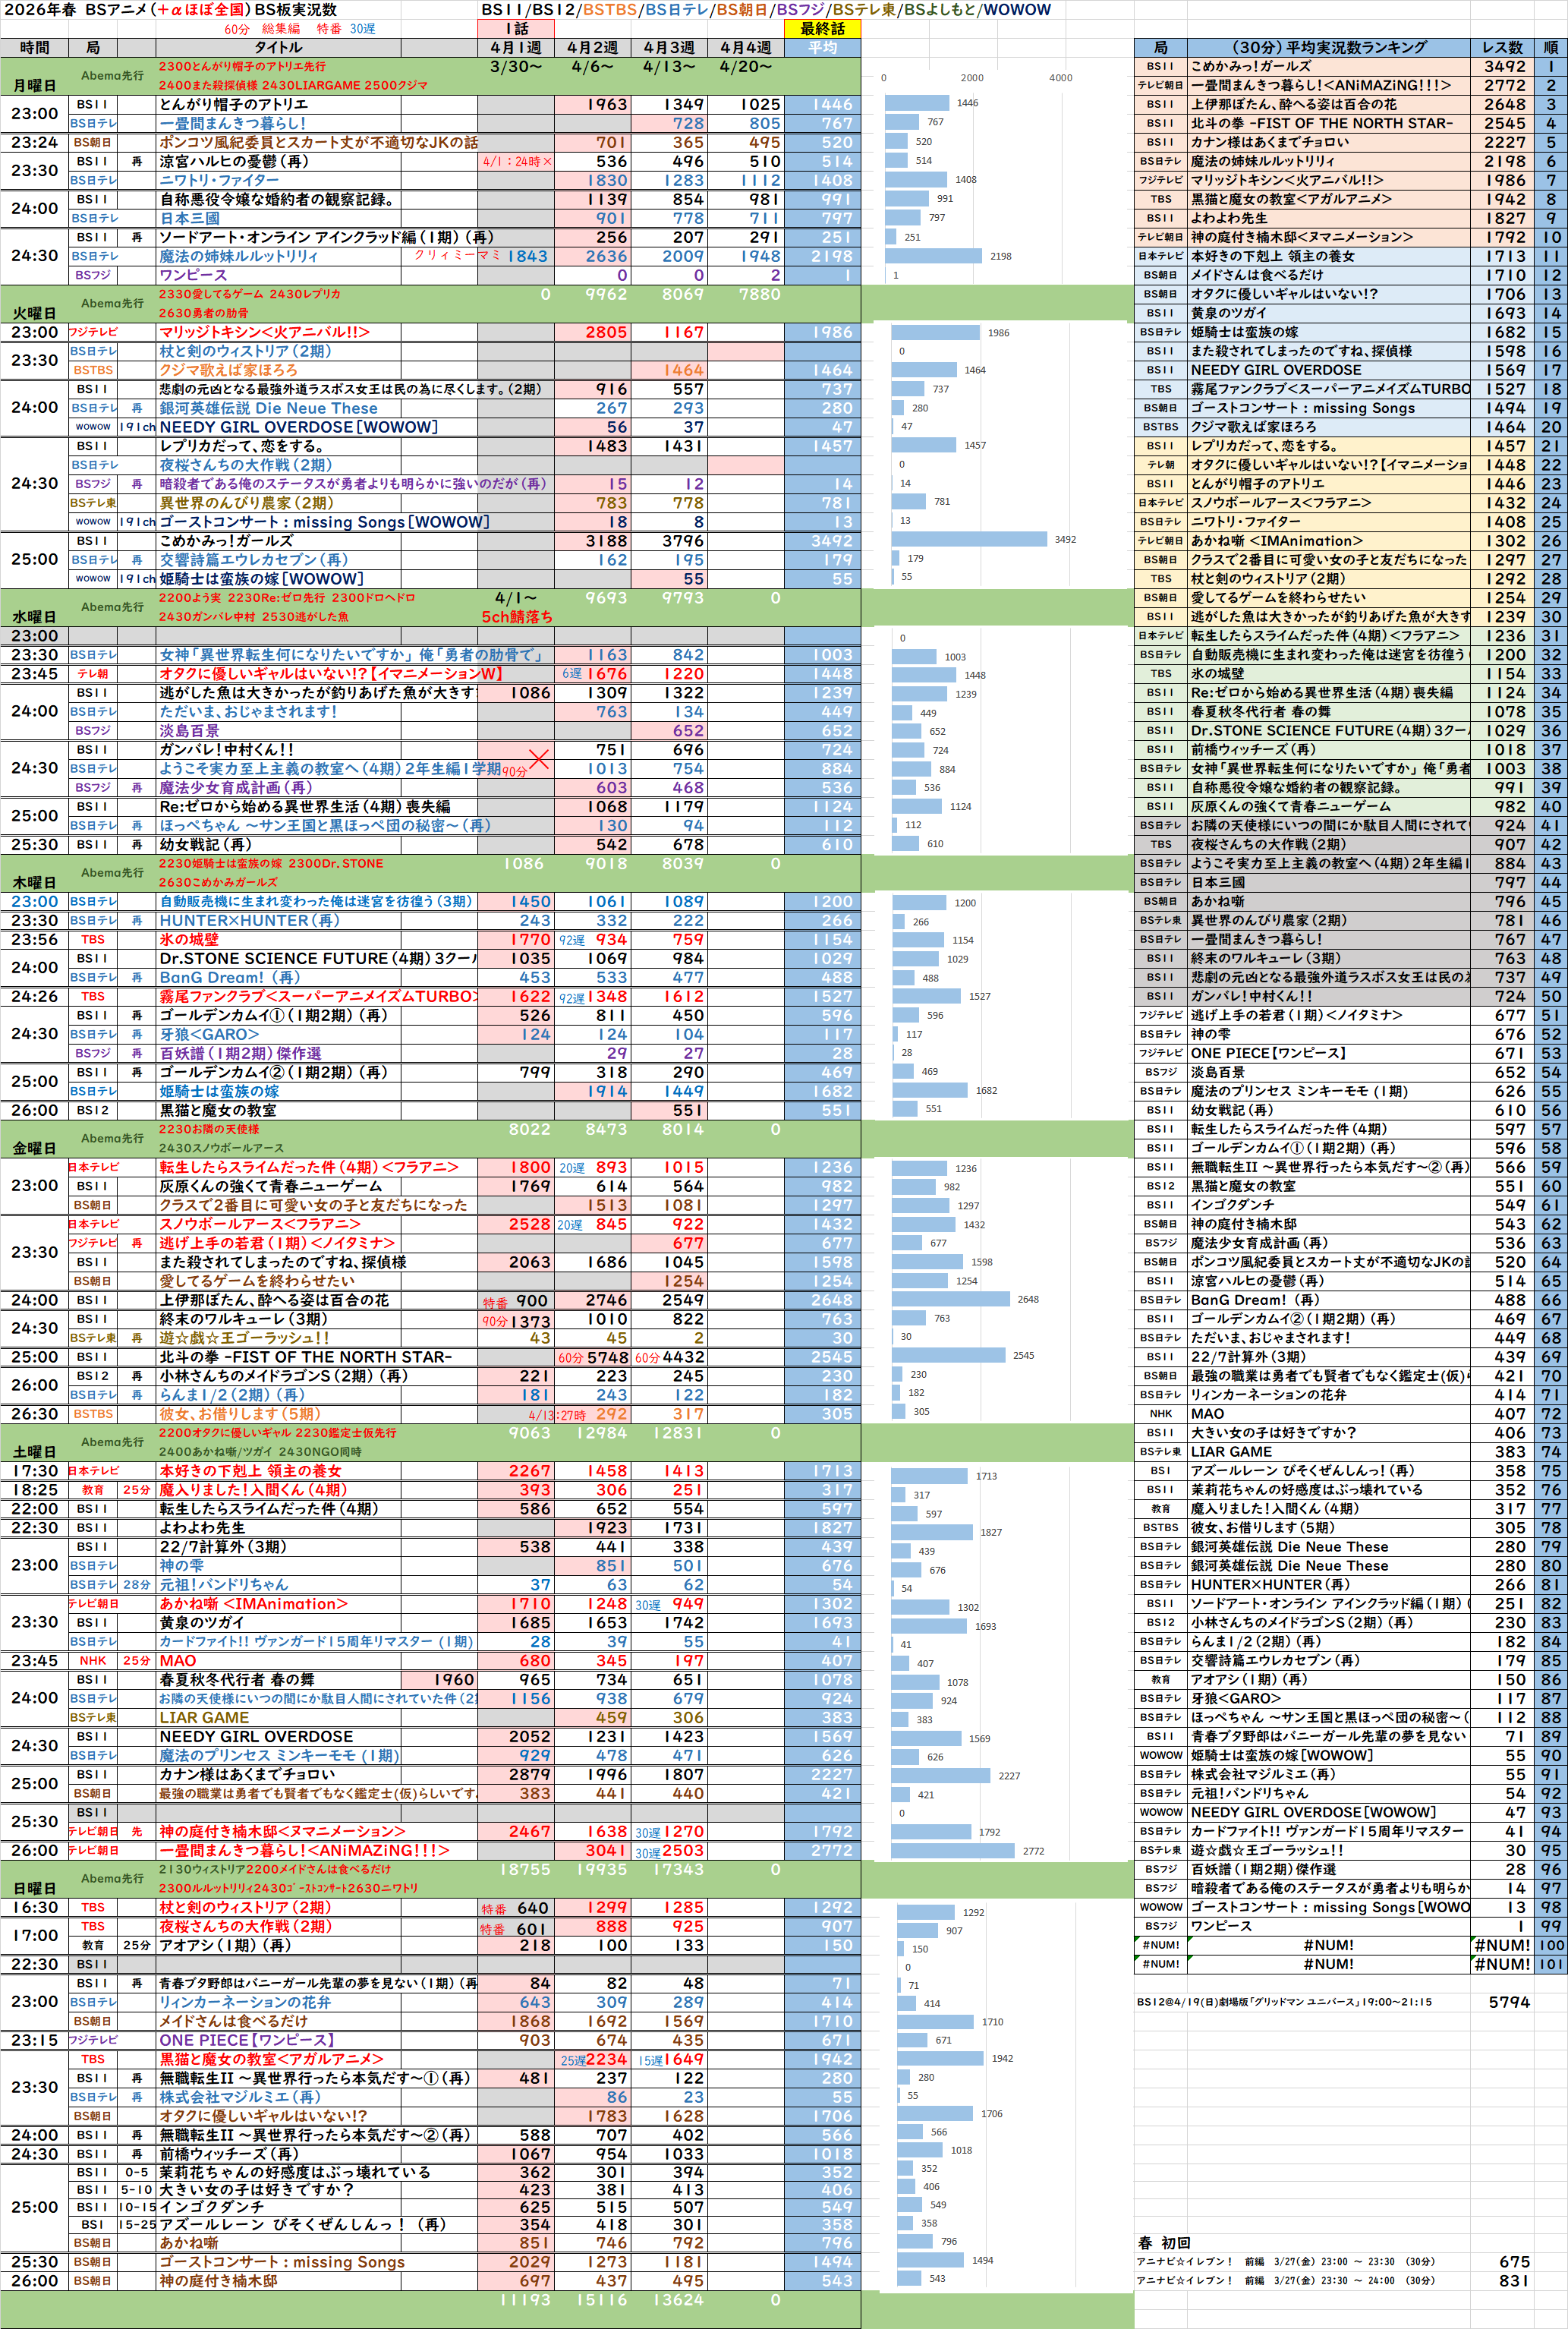
Task: Select the 5748 cell in 北斗の拳 row
Action: [x=606, y=1357]
